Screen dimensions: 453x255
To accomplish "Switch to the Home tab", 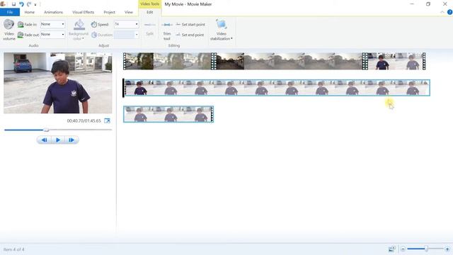I will (x=30, y=12).
